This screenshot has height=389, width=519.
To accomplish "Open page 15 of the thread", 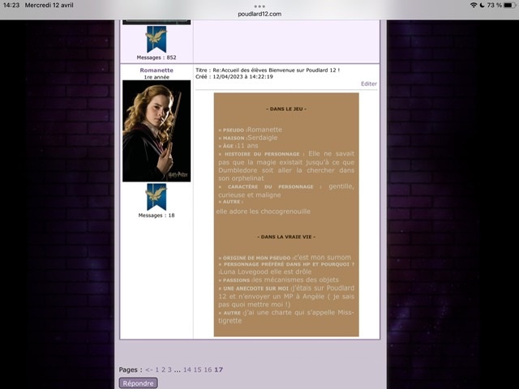I will tap(197, 370).
